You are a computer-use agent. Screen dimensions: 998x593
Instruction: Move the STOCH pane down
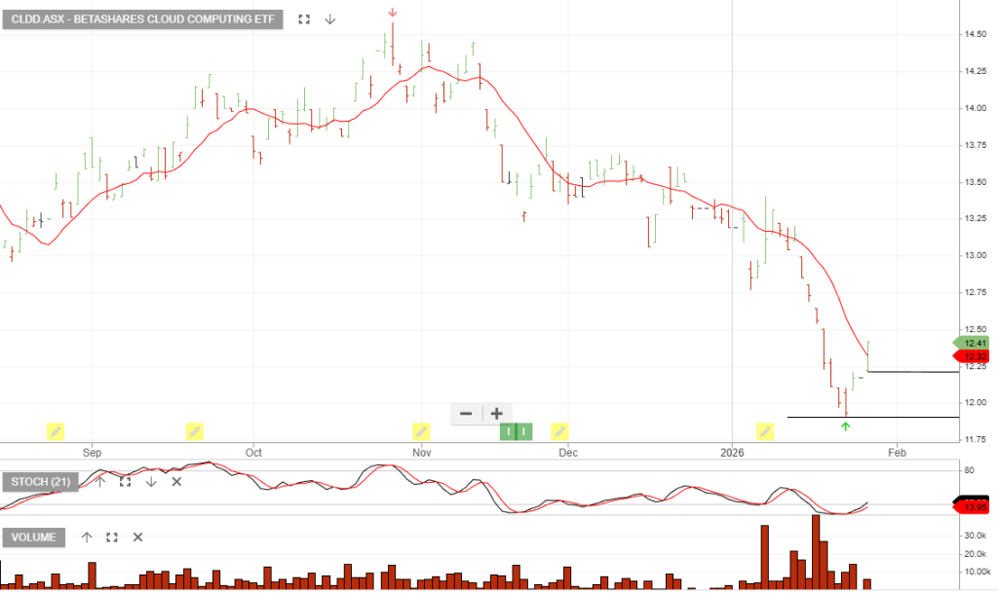pos(151,481)
